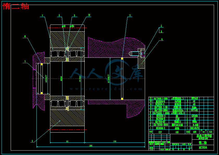219x155 pixels.
Task: Select the overall length dimension 298
Action: tap(91, 146)
